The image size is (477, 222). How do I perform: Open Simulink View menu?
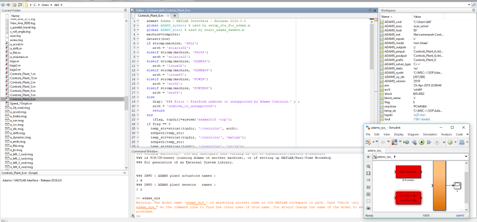(386, 134)
